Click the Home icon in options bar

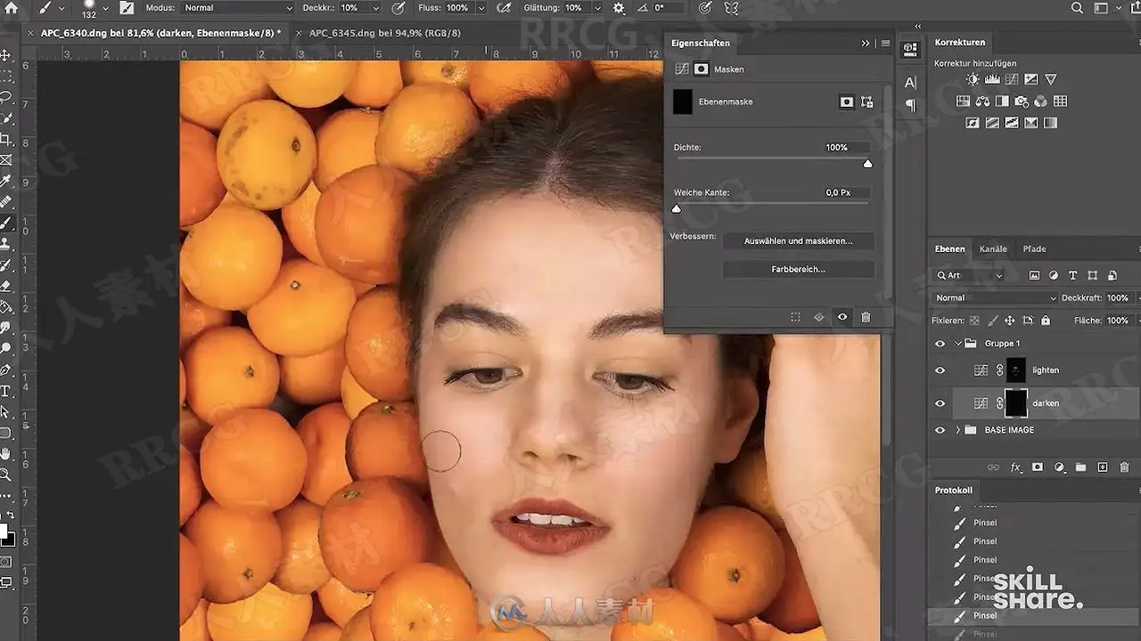(x=12, y=8)
